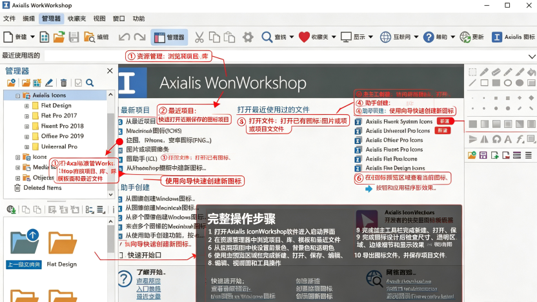Open the 文件 menu

10,19
